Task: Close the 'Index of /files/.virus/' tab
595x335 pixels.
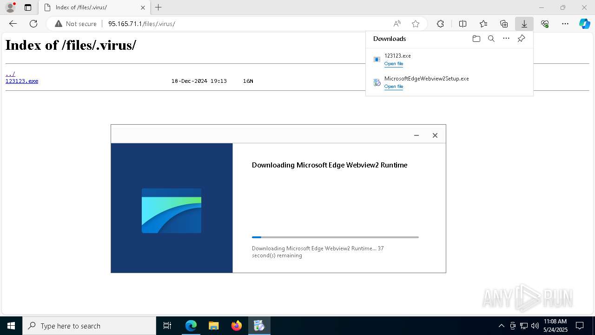Action: point(143,7)
